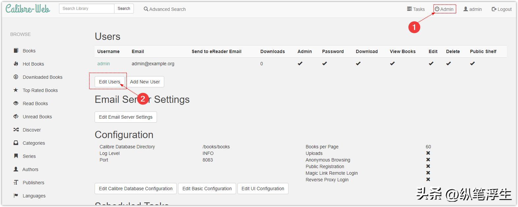Open Advanced Search
This screenshot has width=518, height=207.
[165, 9]
